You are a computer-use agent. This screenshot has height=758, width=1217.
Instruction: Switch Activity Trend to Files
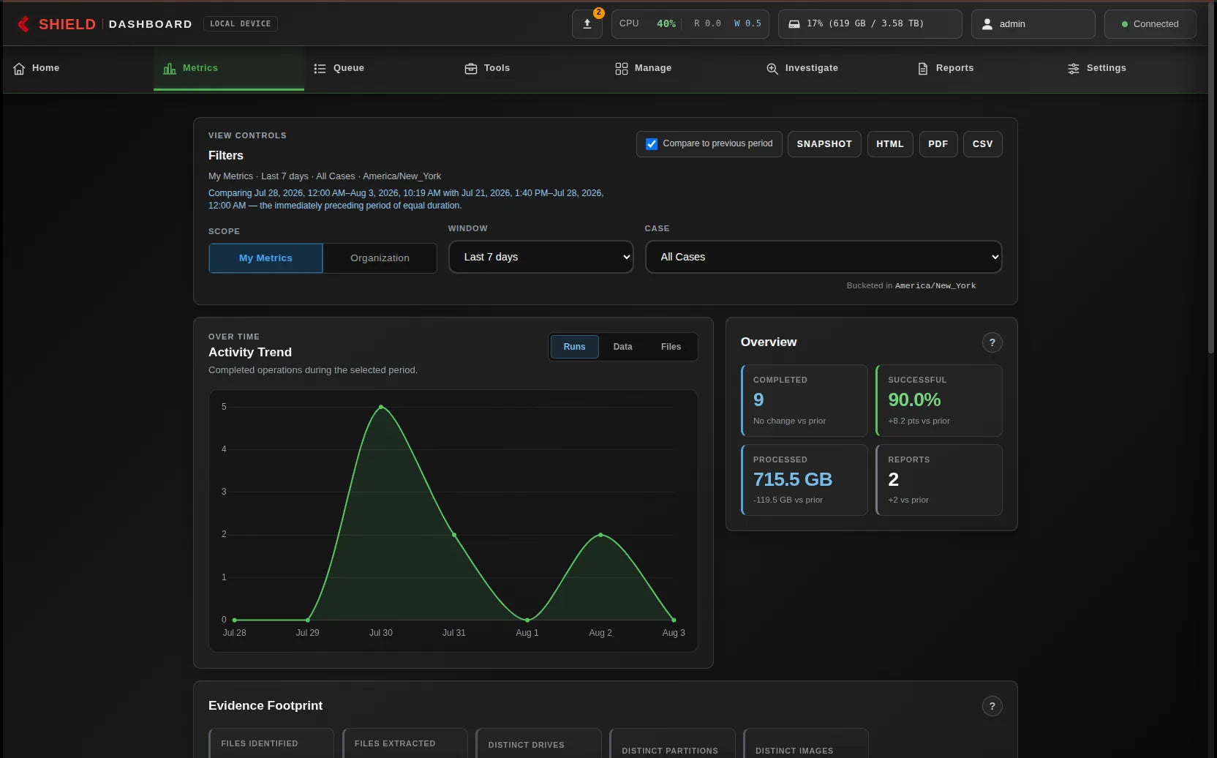[x=671, y=347]
